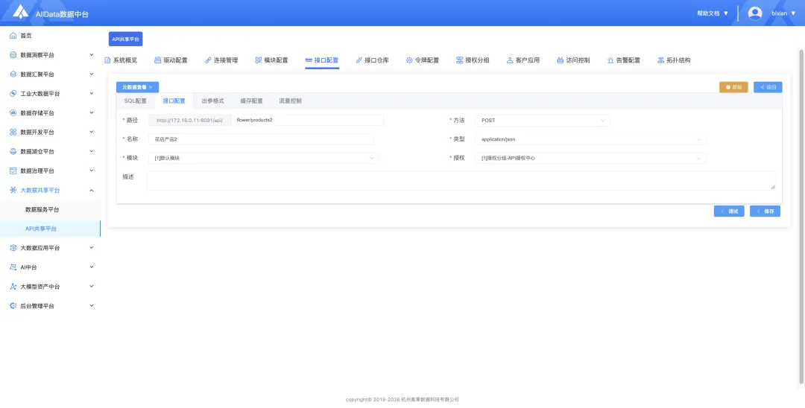Viewport: 805px width, 408px height.
Task: Click the path field flower/products2
Action: pyautogui.click(x=307, y=121)
